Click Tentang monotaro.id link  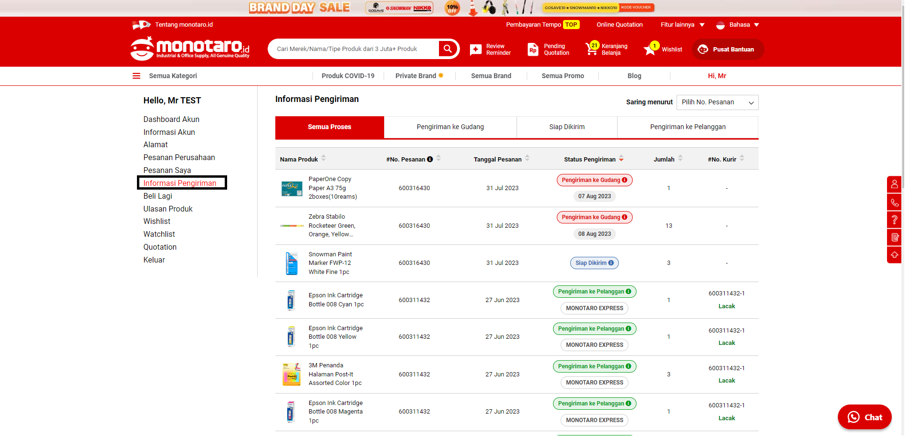coord(184,25)
